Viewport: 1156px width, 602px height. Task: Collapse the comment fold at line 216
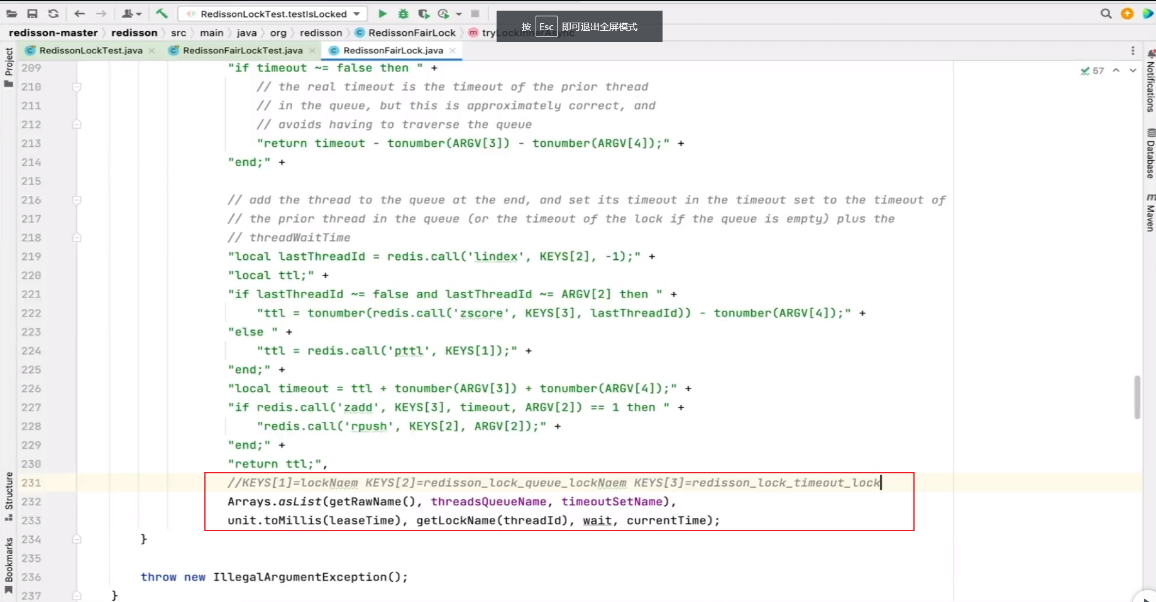pyautogui.click(x=77, y=200)
